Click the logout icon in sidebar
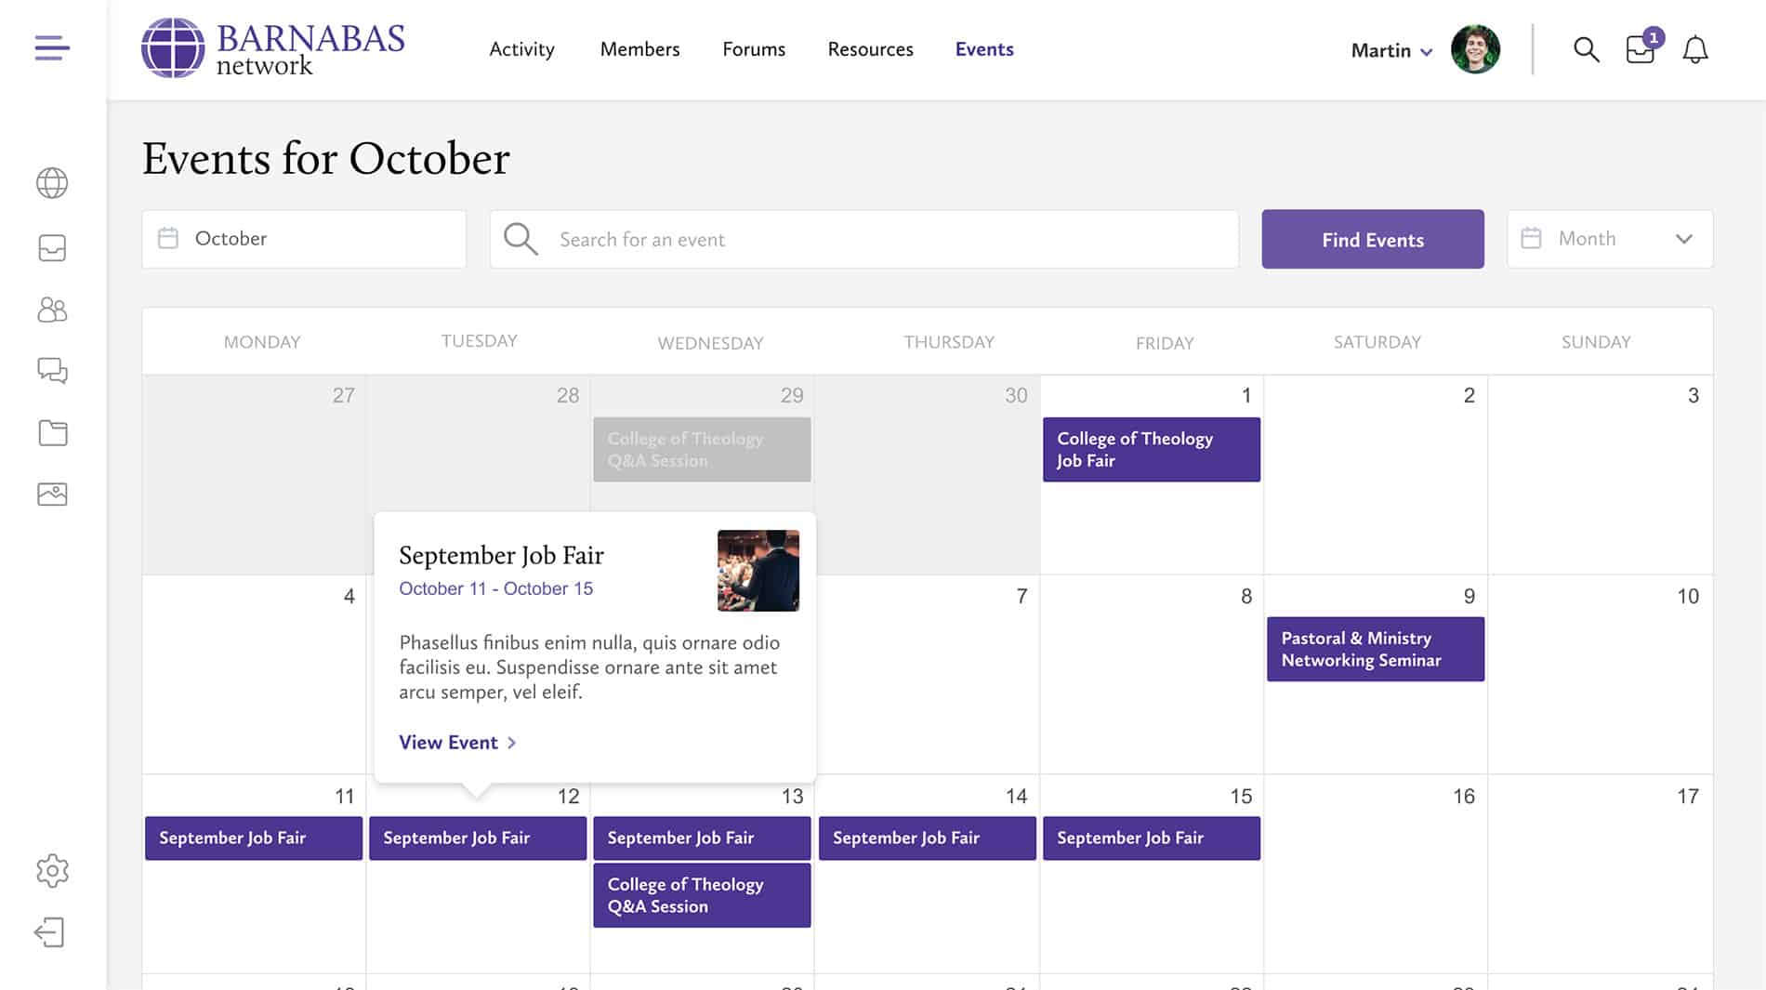Image resolution: width=1766 pixels, height=990 pixels. click(x=50, y=932)
